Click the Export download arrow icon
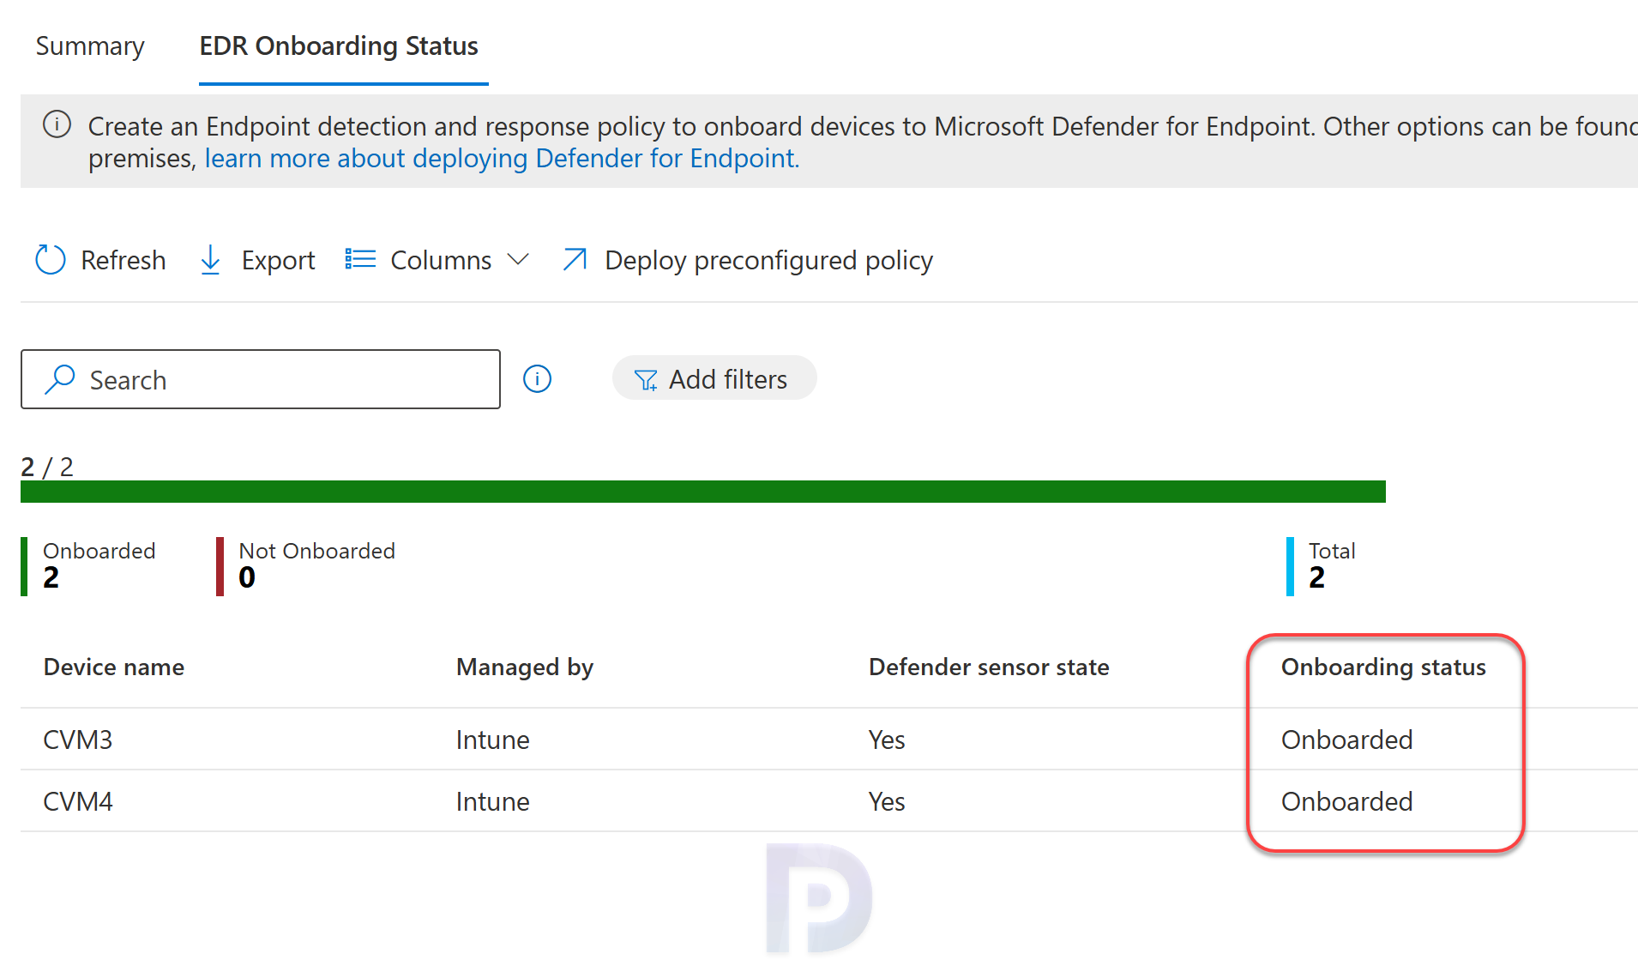Viewport: 1638px width, 972px height. click(210, 260)
